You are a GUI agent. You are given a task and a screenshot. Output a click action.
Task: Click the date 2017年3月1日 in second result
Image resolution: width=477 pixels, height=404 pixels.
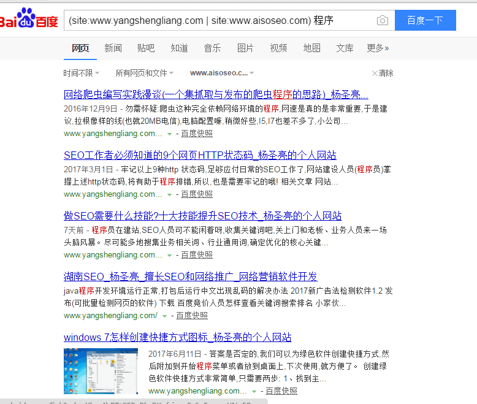click(x=88, y=169)
